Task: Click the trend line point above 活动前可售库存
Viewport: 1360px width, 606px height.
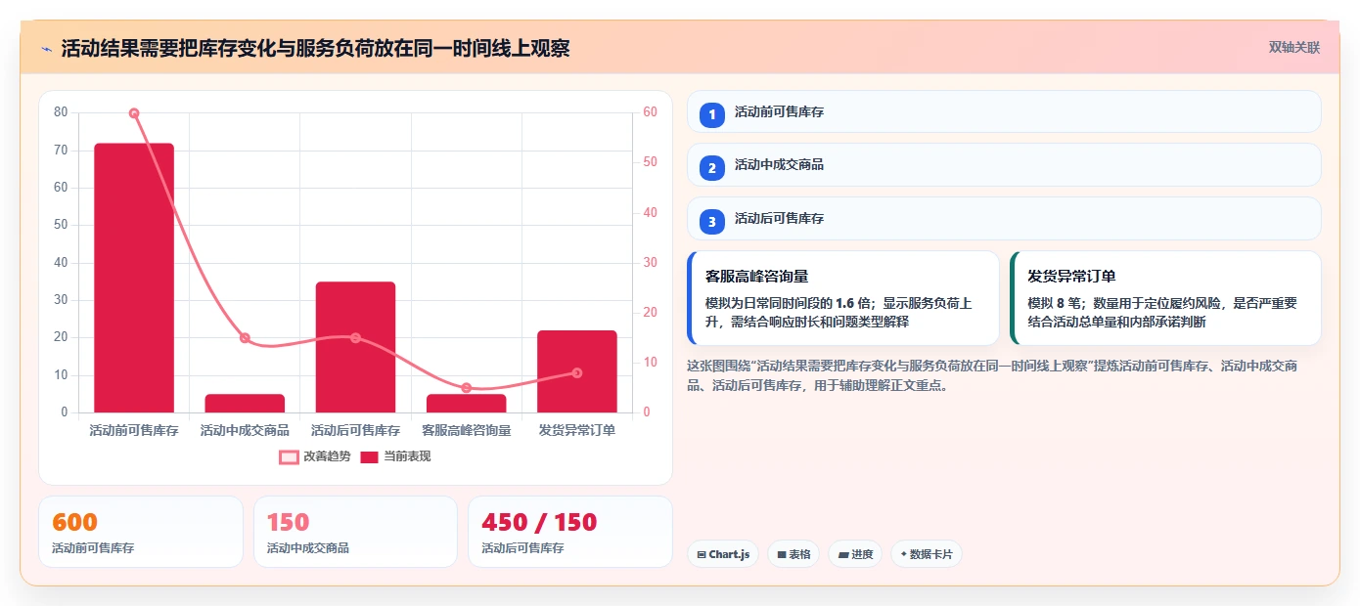Action: (x=134, y=113)
